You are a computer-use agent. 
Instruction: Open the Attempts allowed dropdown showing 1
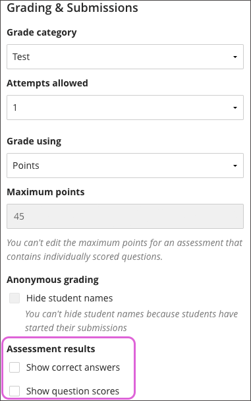pyautogui.click(x=125, y=108)
